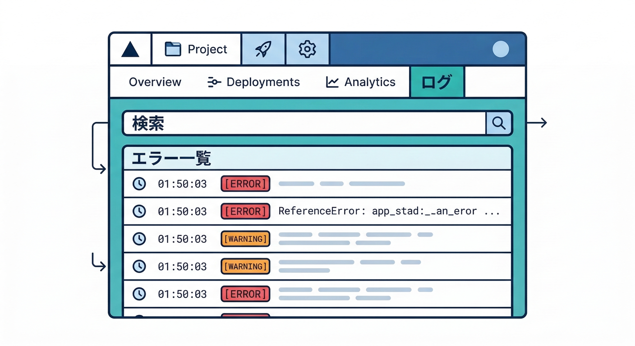Toggle the first [WARNING] severity badge
The height and width of the screenshot is (346, 635).
coord(245,239)
